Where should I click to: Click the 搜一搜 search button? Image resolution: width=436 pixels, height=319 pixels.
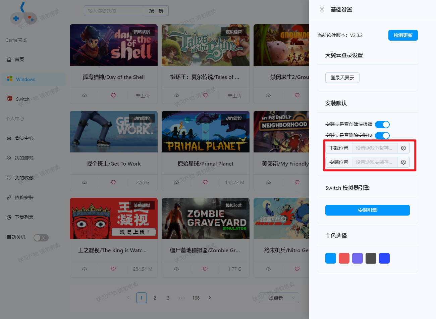click(x=156, y=11)
